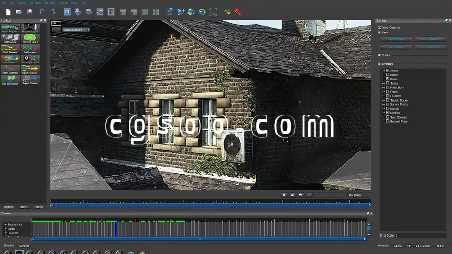Switch to the 2D view mode icon
This screenshot has width=452, height=254.
pyautogui.click(x=67, y=12)
